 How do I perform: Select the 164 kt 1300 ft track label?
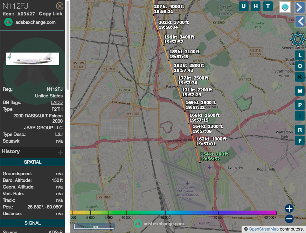point(208,129)
